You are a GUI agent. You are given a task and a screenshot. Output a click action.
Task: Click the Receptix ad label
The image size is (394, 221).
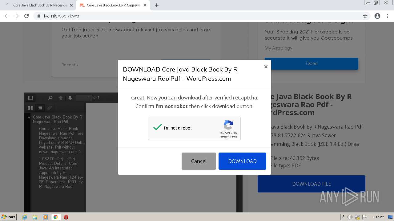point(70,65)
